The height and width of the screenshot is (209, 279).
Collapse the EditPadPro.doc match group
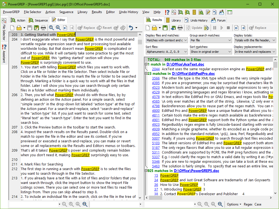(x=146, y=73)
